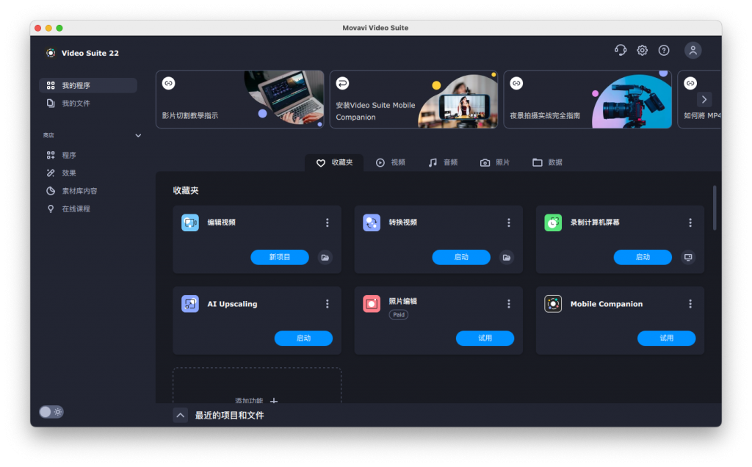Click the vertical scrollbar of favorites panel
The image size is (752, 467).
[714, 208]
